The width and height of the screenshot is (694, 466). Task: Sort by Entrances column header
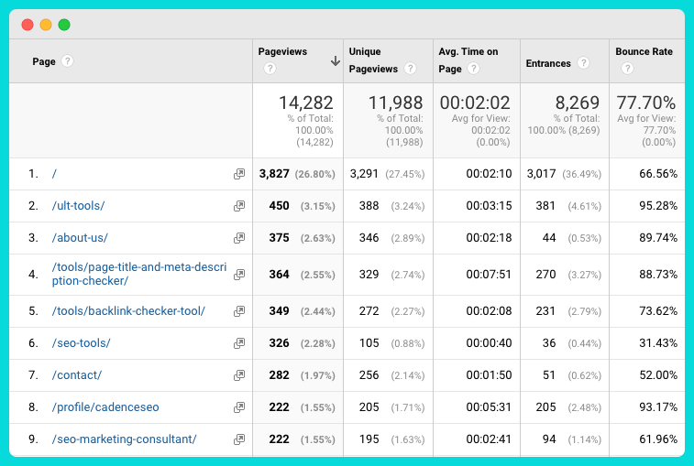(548, 63)
